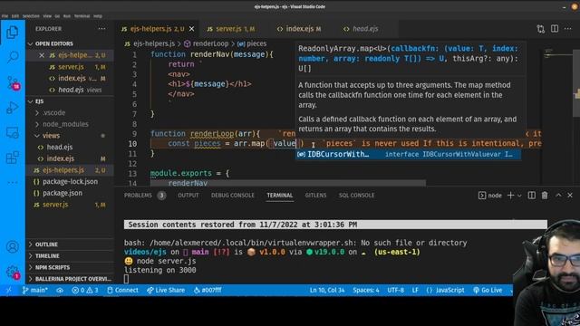This screenshot has width=580, height=326.
Task: Open Accounts menu icon
Action: 12,246
